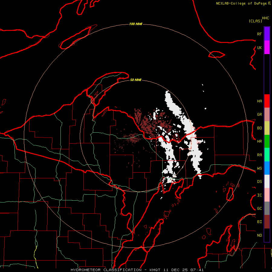Click the BI legend label
Viewport: 272px width, 272px height.
tap(259, 222)
